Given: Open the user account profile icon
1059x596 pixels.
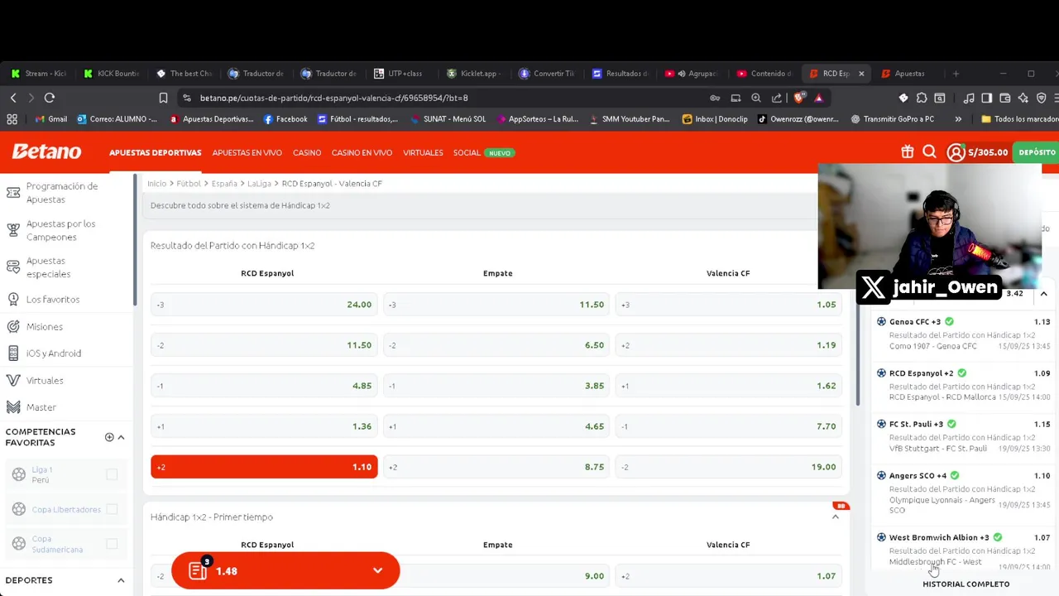Looking at the screenshot, I should click(956, 152).
